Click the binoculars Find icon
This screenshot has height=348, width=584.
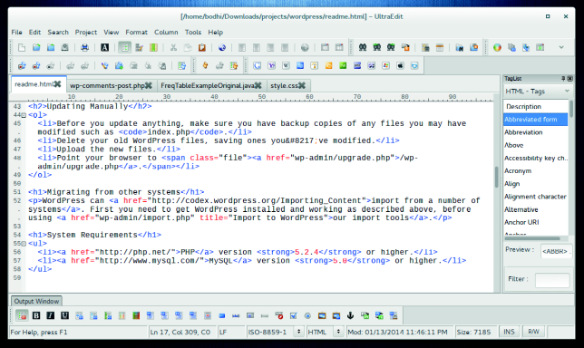(x=363, y=47)
